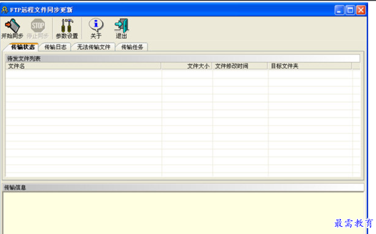
Task: Maximize the FTP sync window
Action: click(350, 10)
